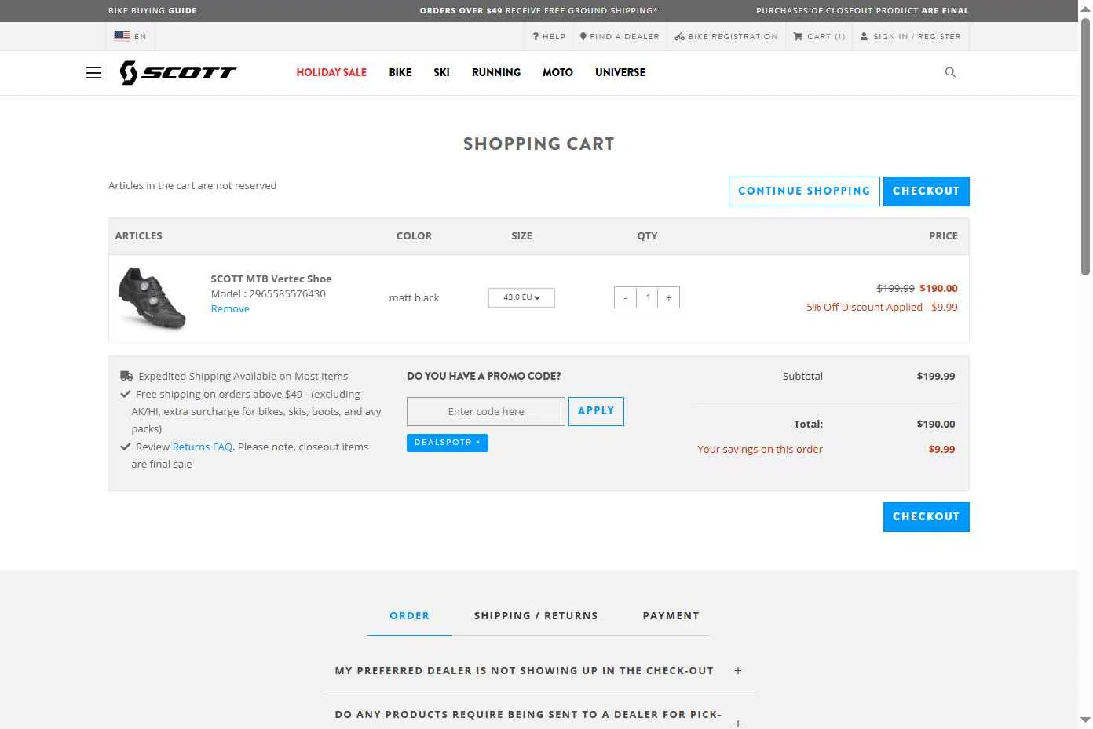Open the Bike menu

click(x=400, y=72)
